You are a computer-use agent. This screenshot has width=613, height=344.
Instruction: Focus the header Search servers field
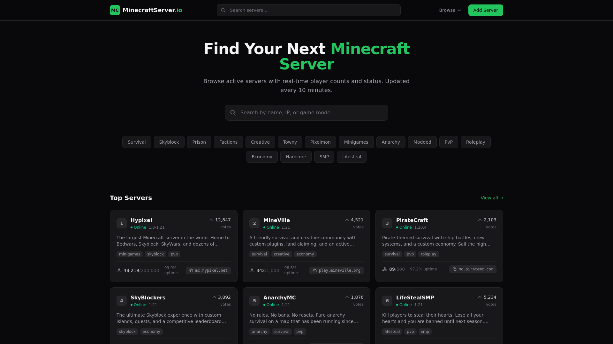click(x=309, y=10)
